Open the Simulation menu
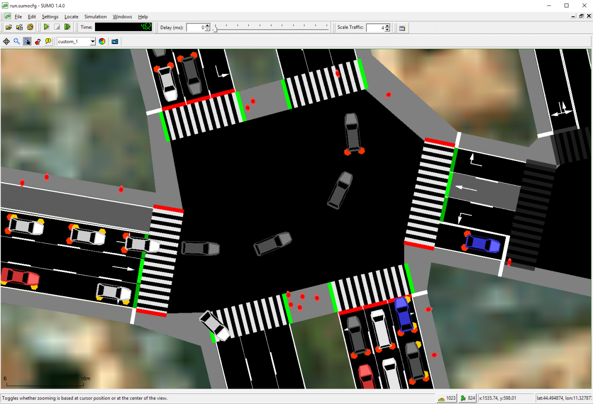 pyautogui.click(x=95, y=17)
